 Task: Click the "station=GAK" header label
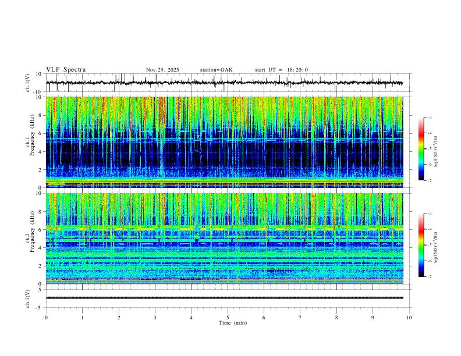[x=216, y=70]
